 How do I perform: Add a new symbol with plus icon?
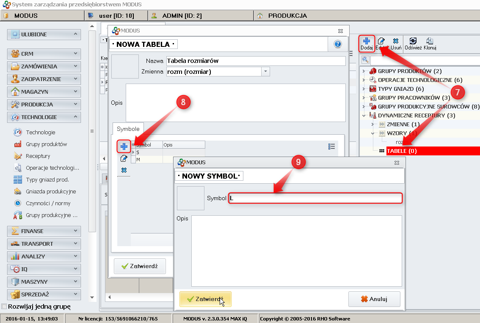pos(124,147)
